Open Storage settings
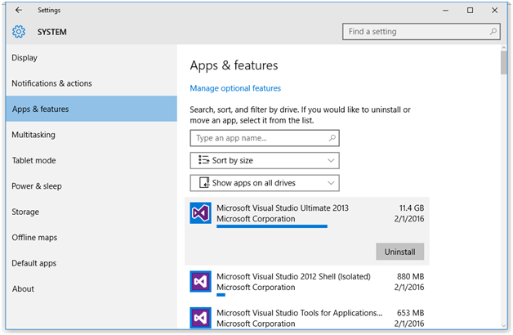Screen dimensions: 513x335 (25, 212)
